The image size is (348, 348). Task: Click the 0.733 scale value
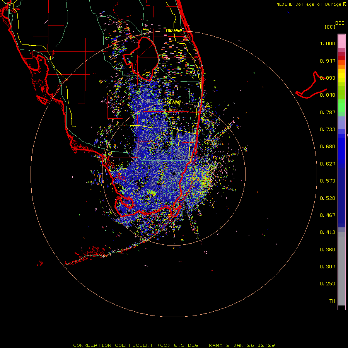[x=328, y=130]
